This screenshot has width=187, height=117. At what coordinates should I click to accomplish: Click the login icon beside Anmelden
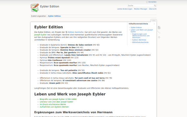(x=147, y=2)
